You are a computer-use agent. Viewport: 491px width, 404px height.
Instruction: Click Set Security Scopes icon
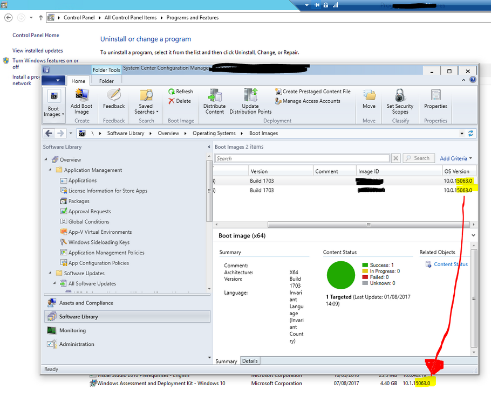click(400, 95)
